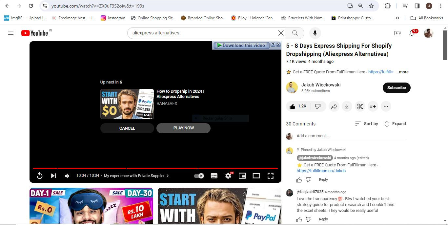Open player settings gear

[x=228, y=176]
